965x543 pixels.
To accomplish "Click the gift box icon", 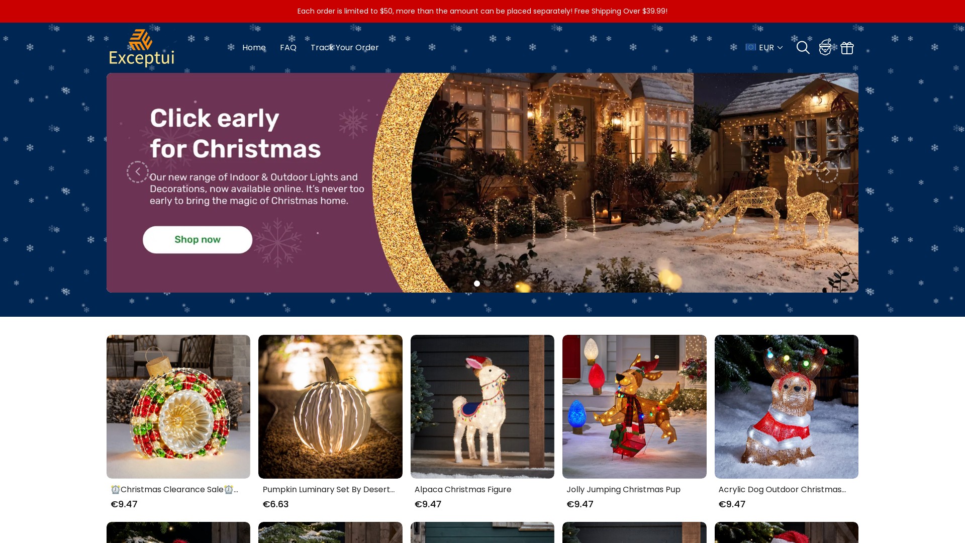I will [x=847, y=48].
